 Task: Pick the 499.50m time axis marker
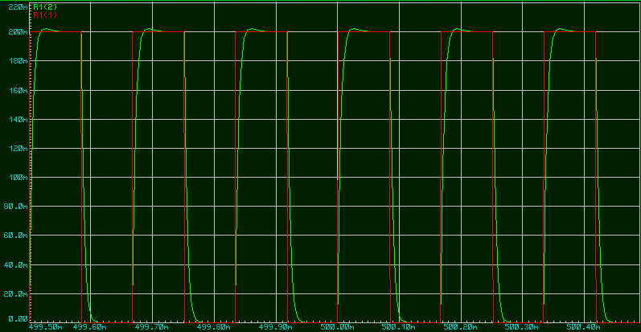point(47,327)
